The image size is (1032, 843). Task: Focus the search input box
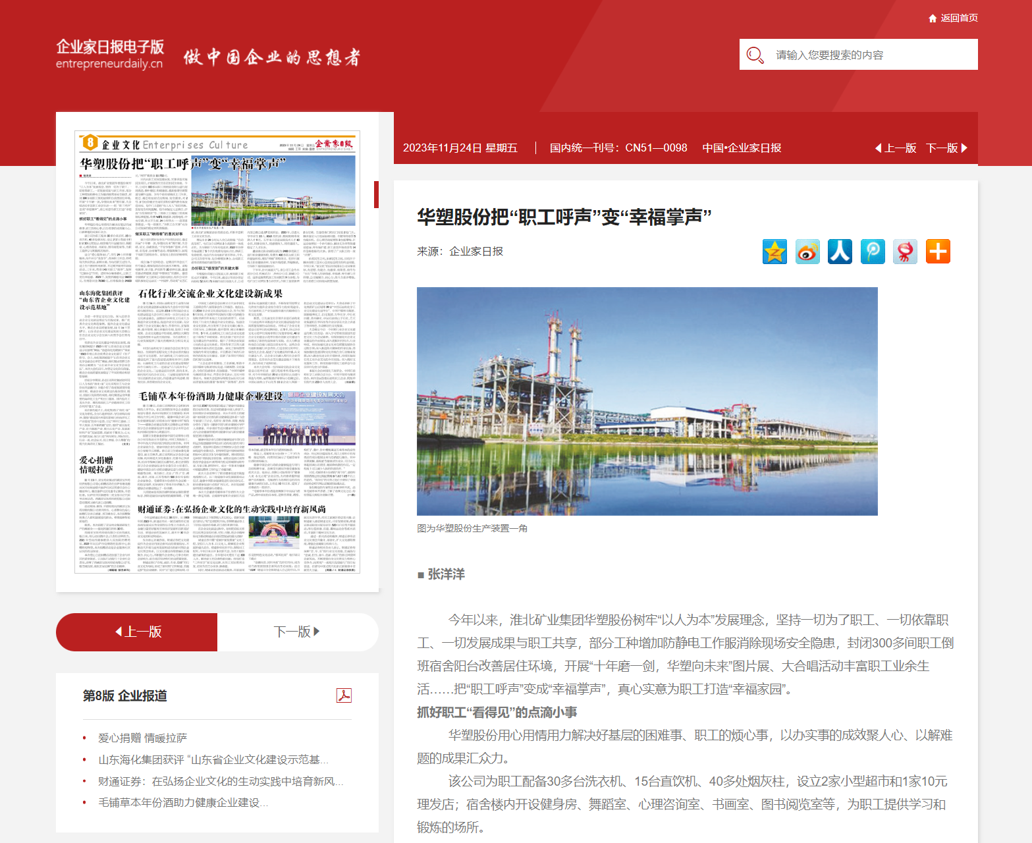(871, 55)
